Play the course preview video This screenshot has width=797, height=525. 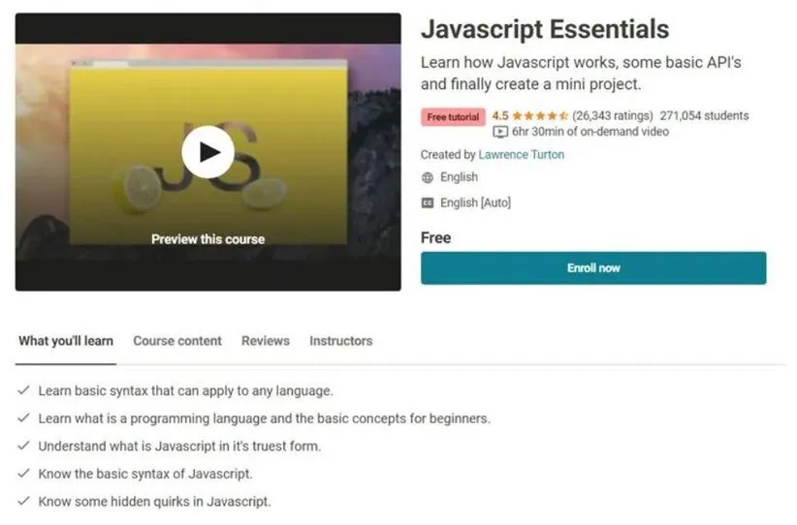pos(207,152)
